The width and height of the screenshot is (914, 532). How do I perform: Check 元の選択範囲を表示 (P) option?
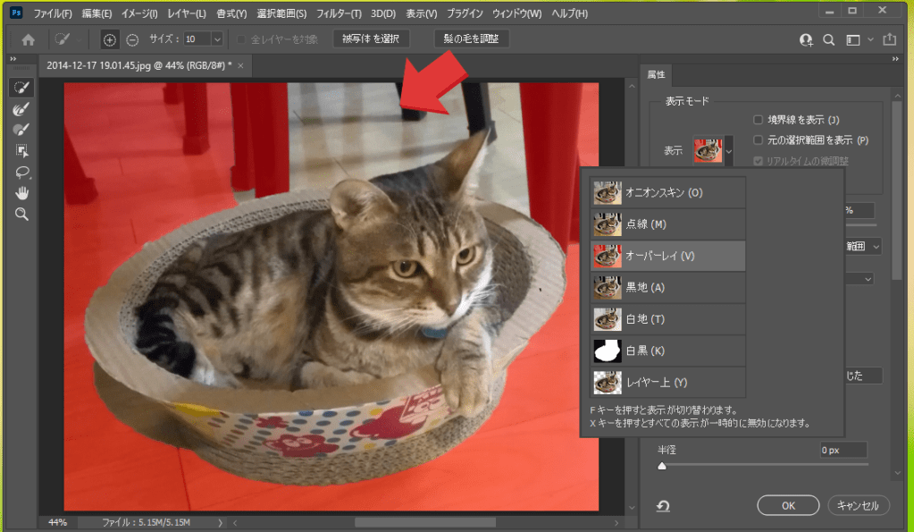pos(759,140)
